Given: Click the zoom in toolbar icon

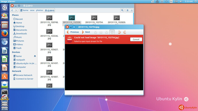Looking at the screenshot, I should [96, 32].
